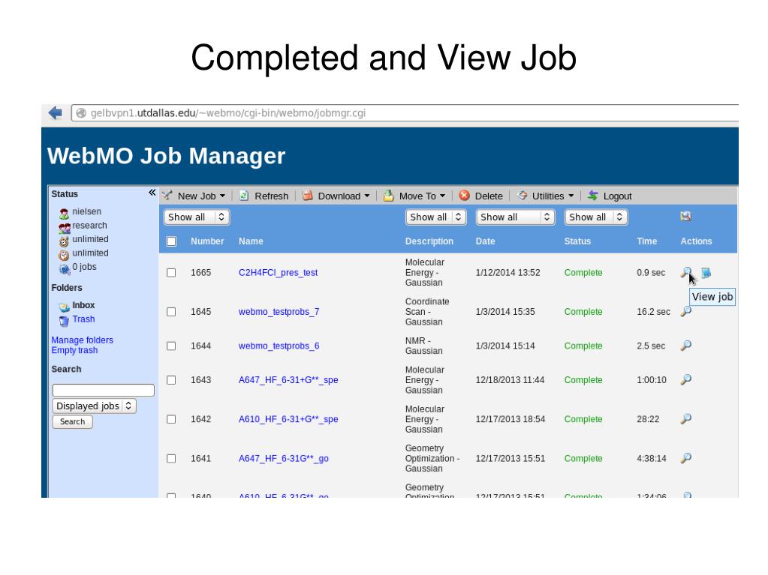
Task: Click the green Logout icon
Action: [592, 196]
